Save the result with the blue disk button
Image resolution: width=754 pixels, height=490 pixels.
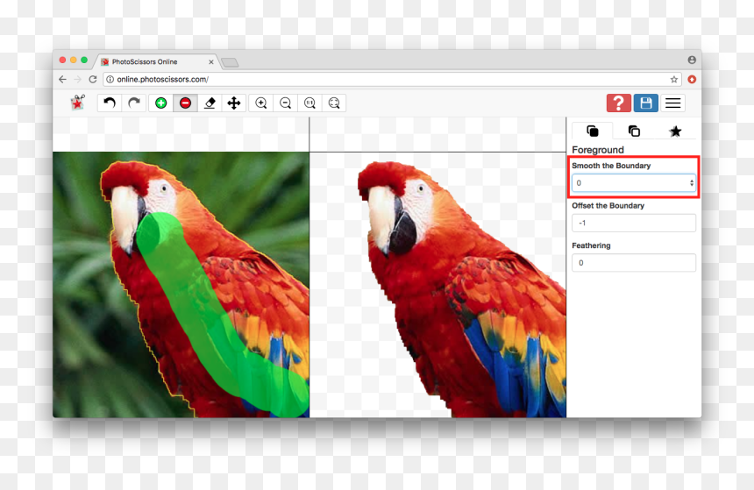click(646, 103)
